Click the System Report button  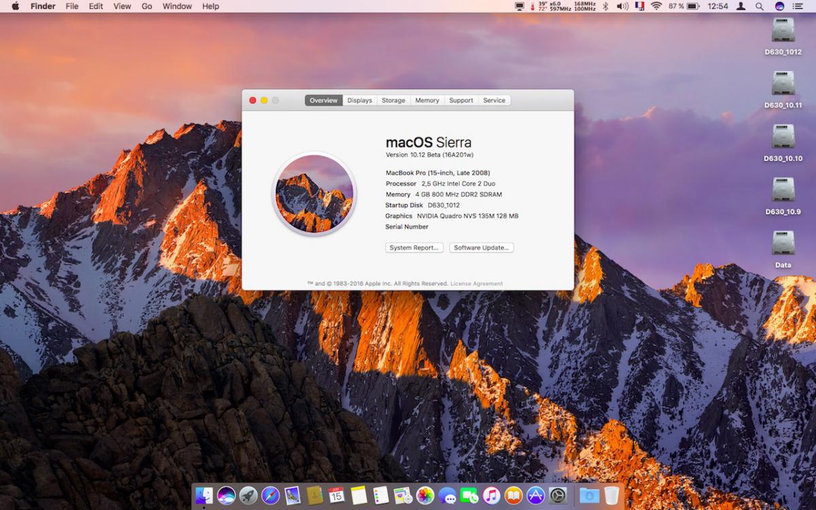click(413, 248)
